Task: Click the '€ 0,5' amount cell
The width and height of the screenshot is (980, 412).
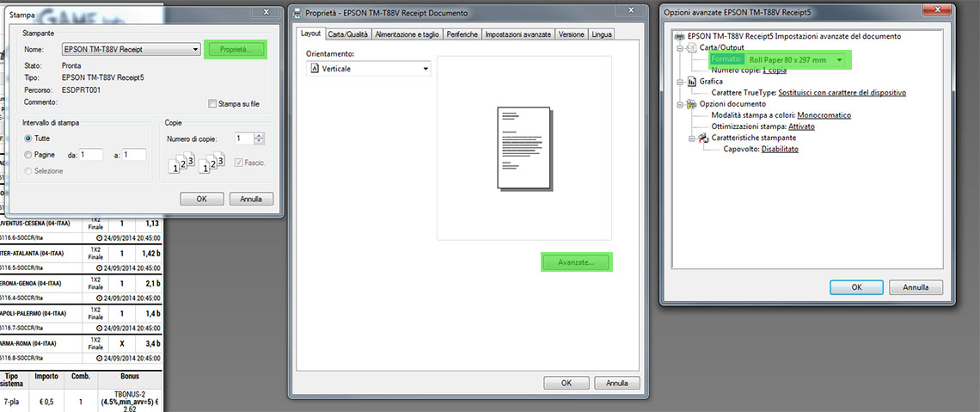Action: point(47,400)
